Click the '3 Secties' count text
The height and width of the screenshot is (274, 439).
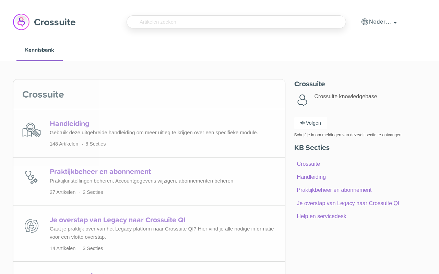coord(93,248)
